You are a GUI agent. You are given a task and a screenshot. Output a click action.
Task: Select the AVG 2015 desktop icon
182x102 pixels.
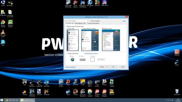pyautogui.click(x=97, y=3)
